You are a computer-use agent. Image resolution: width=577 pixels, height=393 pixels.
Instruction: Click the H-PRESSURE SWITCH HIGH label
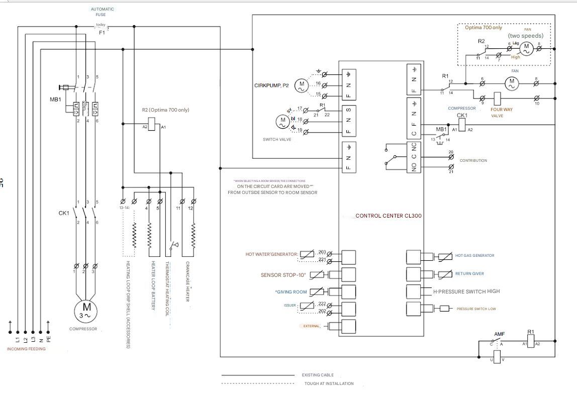466,291
